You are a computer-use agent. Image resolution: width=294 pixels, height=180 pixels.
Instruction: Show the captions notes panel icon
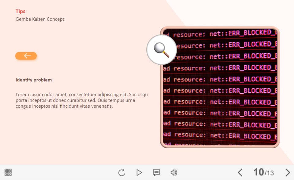(x=156, y=173)
